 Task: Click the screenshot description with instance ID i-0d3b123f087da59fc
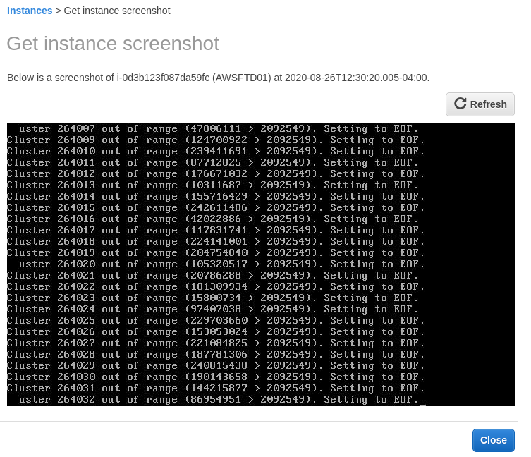[x=218, y=78]
